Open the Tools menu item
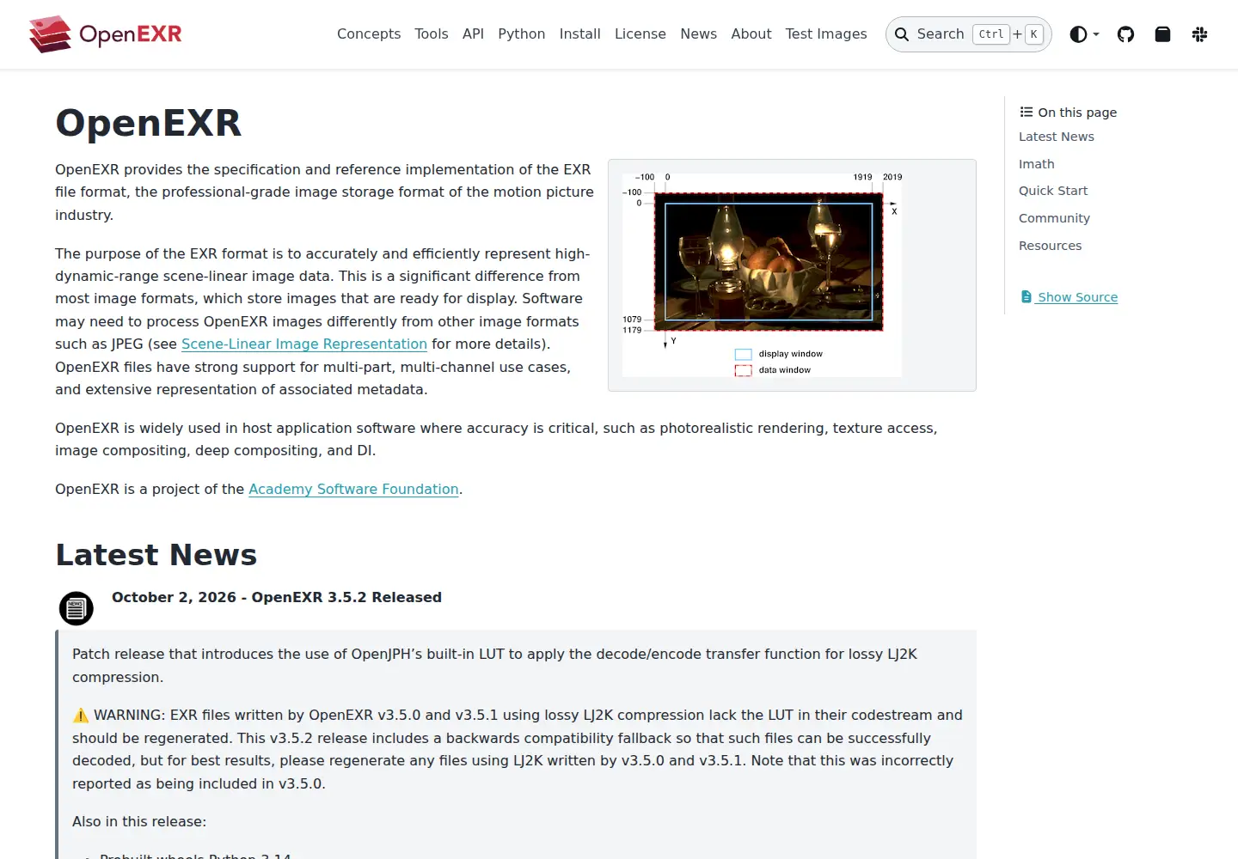Image resolution: width=1238 pixels, height=859 pixels. coord(431,34)
